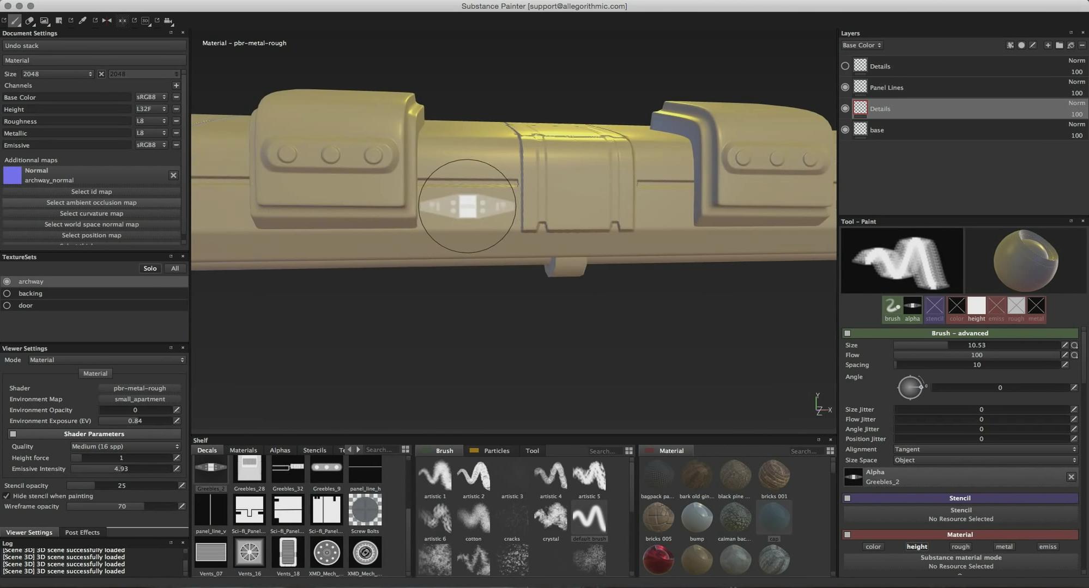Screen dimensions: 1089x588
Task: Select the Eraser tool
Action: tap(30, 21)
